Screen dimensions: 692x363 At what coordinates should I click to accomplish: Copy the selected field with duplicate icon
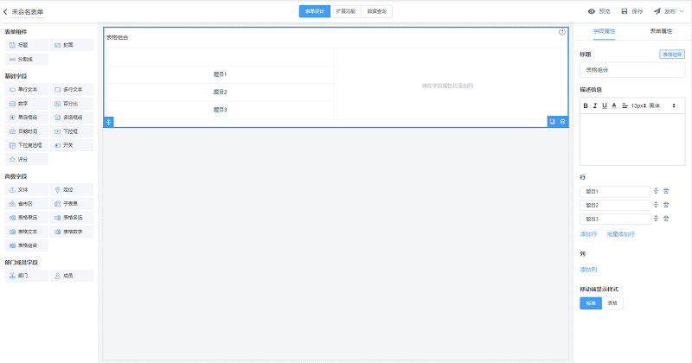coord(553,122)
